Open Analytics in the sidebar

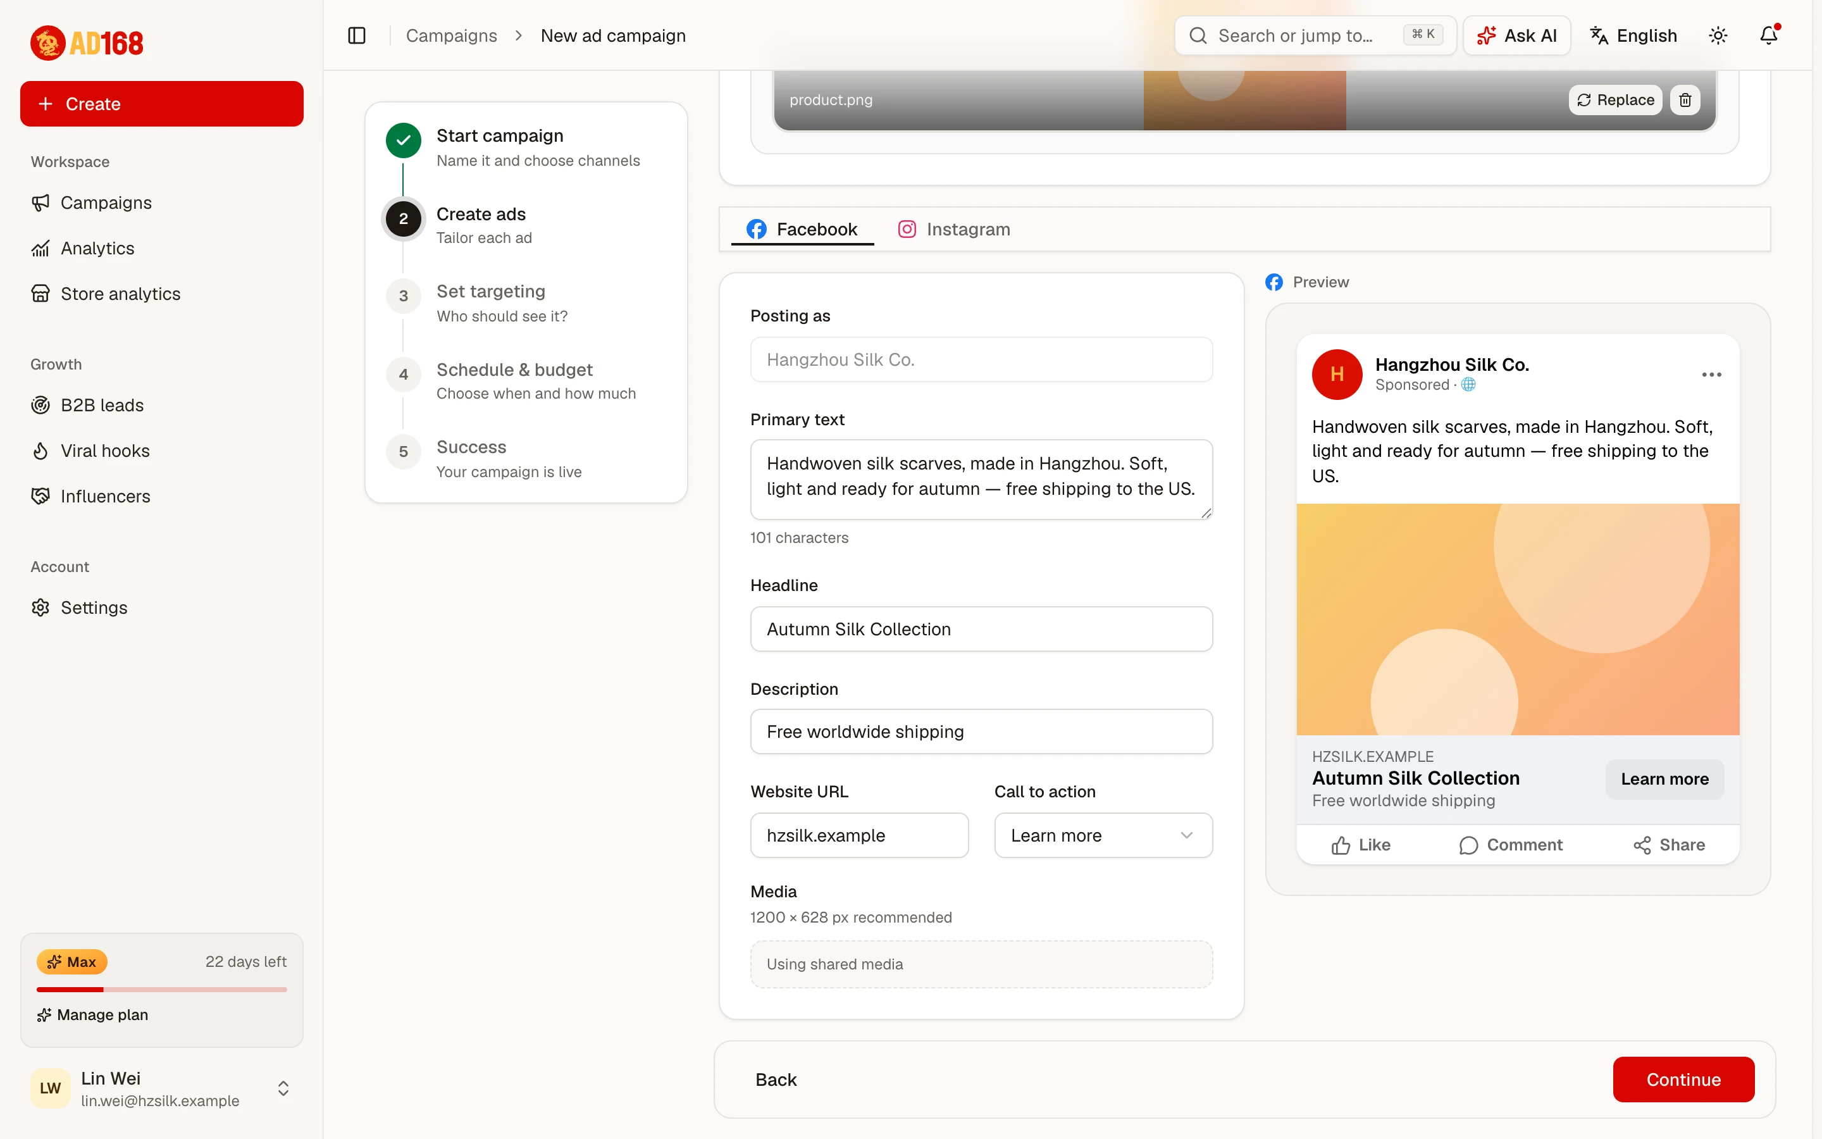(162, 248)
